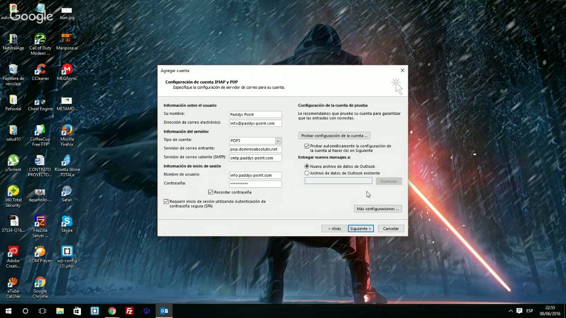The width and height of the screenshot is (566, 318).
Task: Open Google Chrome desktop shortcut
Action: point(40,288)
